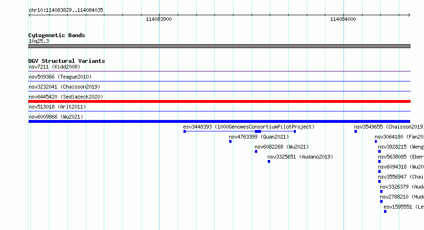Open the esv1595551 variant label
The width and height of the screenshot is (424, 230).
tap(404, 207)
